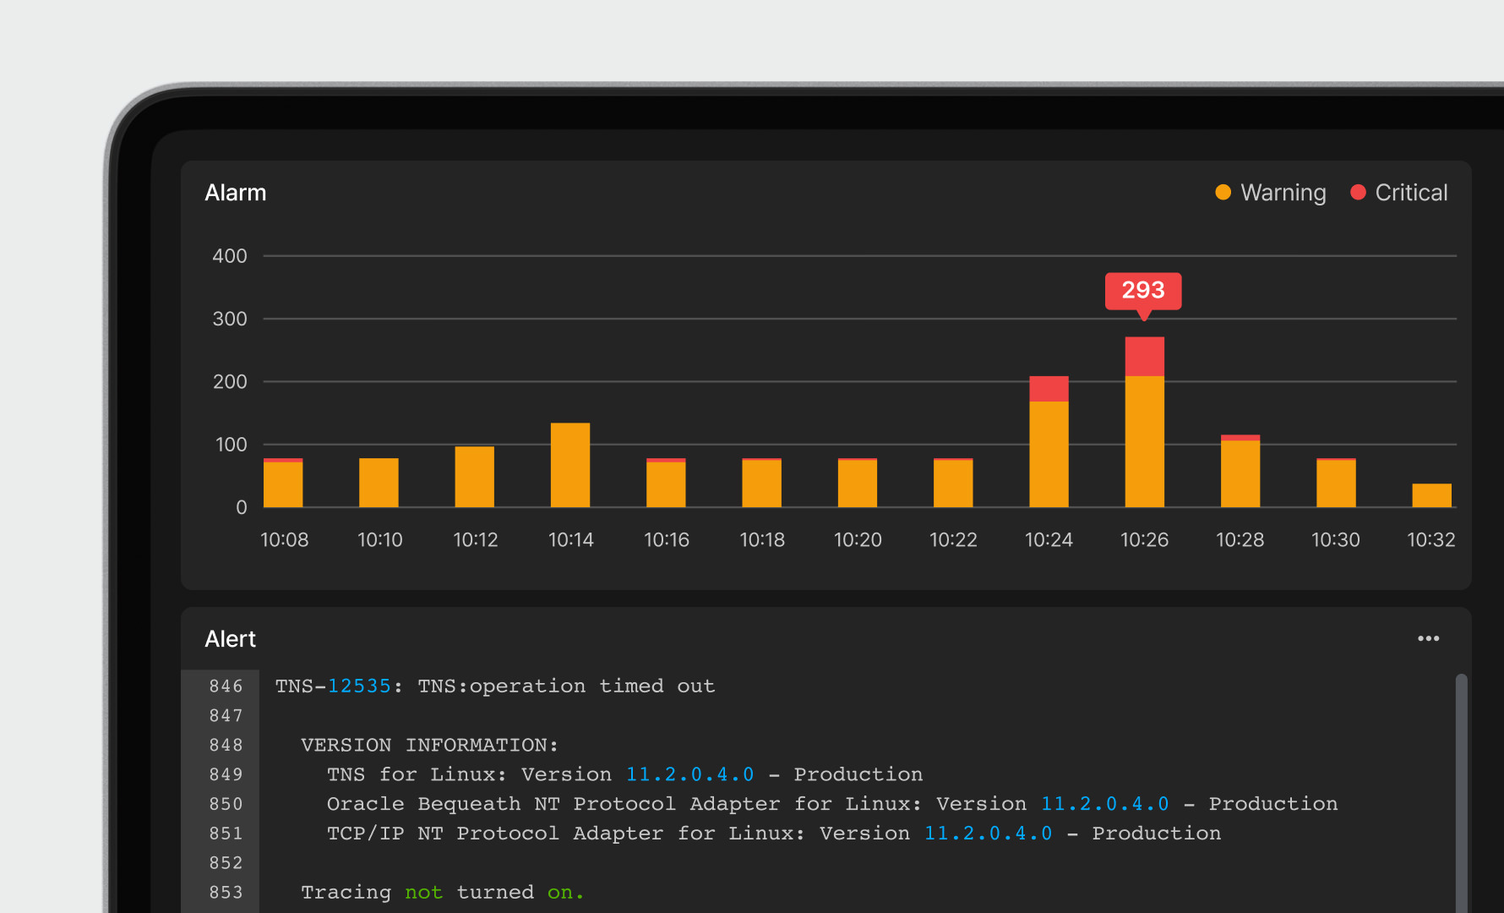Toggle the Critical legend series

(1410, 193)
